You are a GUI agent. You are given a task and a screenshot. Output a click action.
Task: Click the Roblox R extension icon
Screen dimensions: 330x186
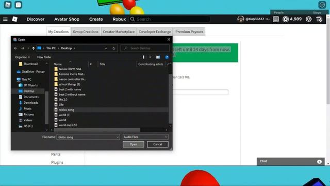(319, 19)
